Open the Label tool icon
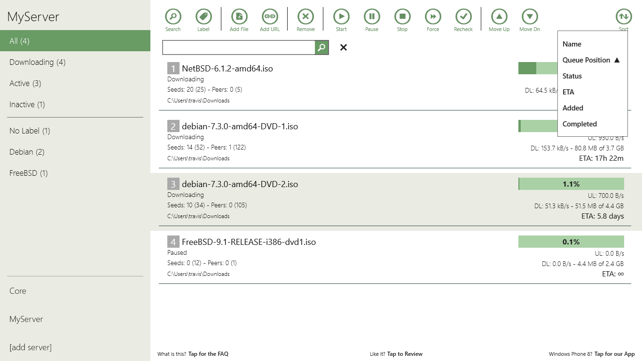 pyautogui.click(x=204, y=16)
